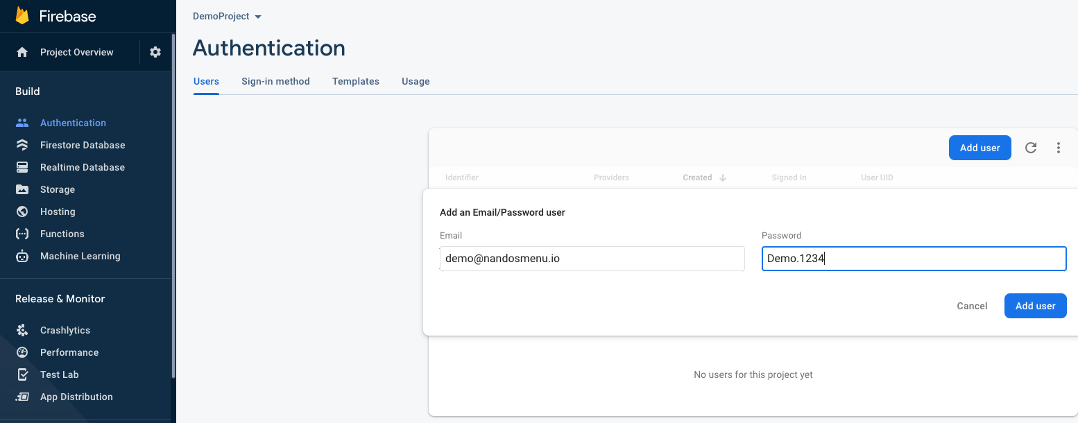Open the three-dot more options menu
This screenshot has width=1078, height=423.
[1059, 148]
